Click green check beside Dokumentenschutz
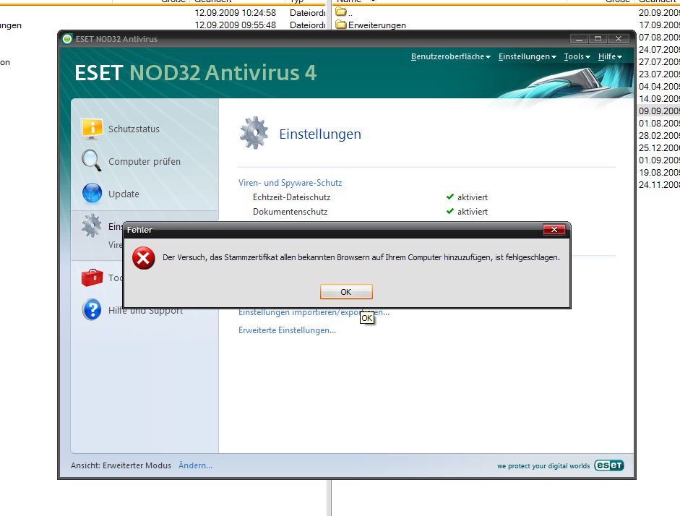Viewport: 680px width, 516px height. [x=449, y=211]
